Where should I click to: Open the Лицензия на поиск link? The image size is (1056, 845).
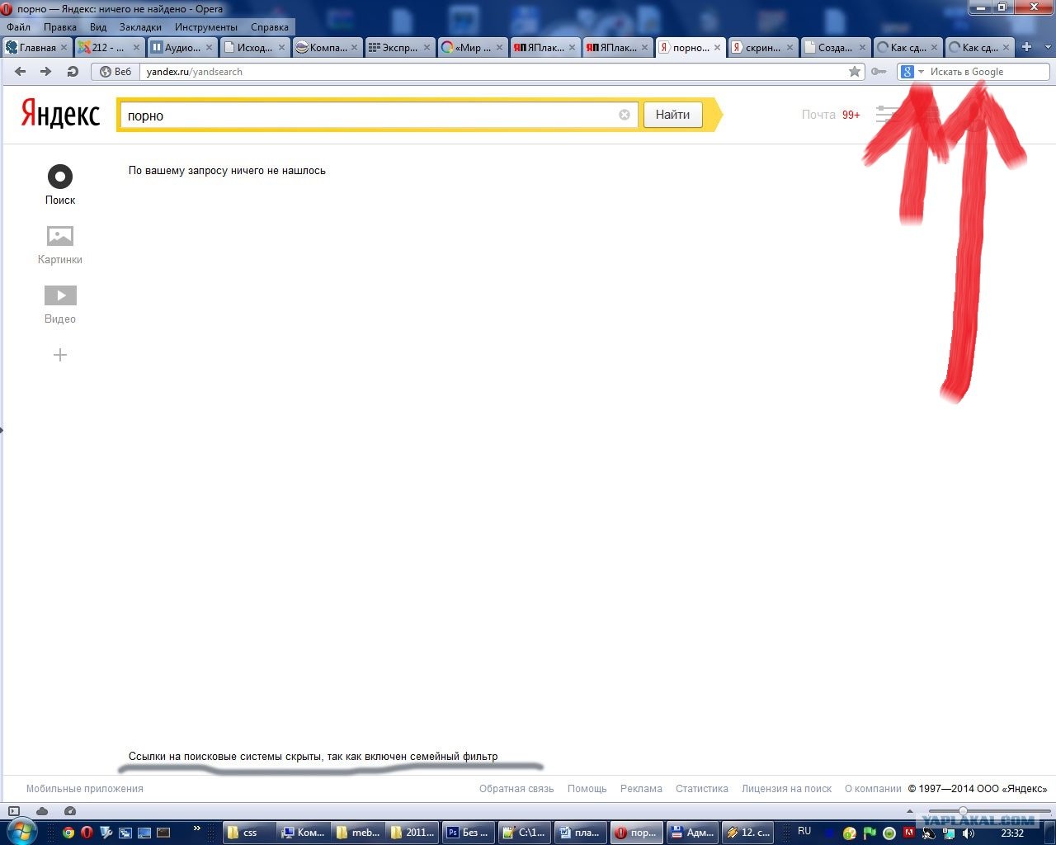click(787, 789)
